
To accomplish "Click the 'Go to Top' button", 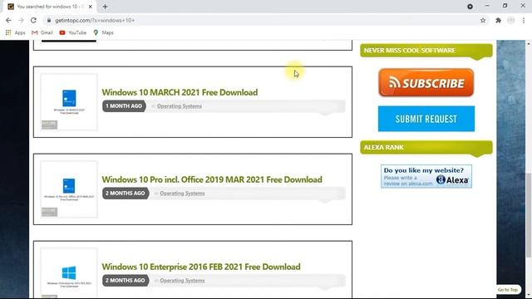I will coord(508,290).
